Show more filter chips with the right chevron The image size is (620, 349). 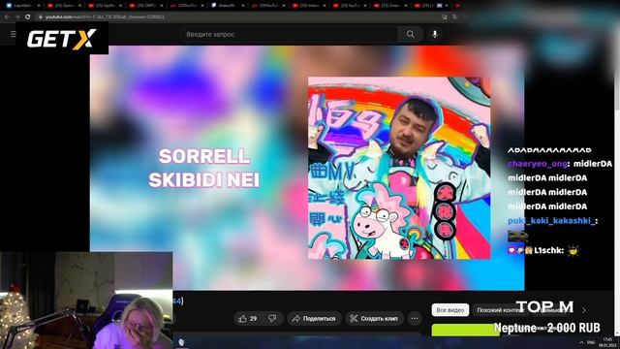584,310
